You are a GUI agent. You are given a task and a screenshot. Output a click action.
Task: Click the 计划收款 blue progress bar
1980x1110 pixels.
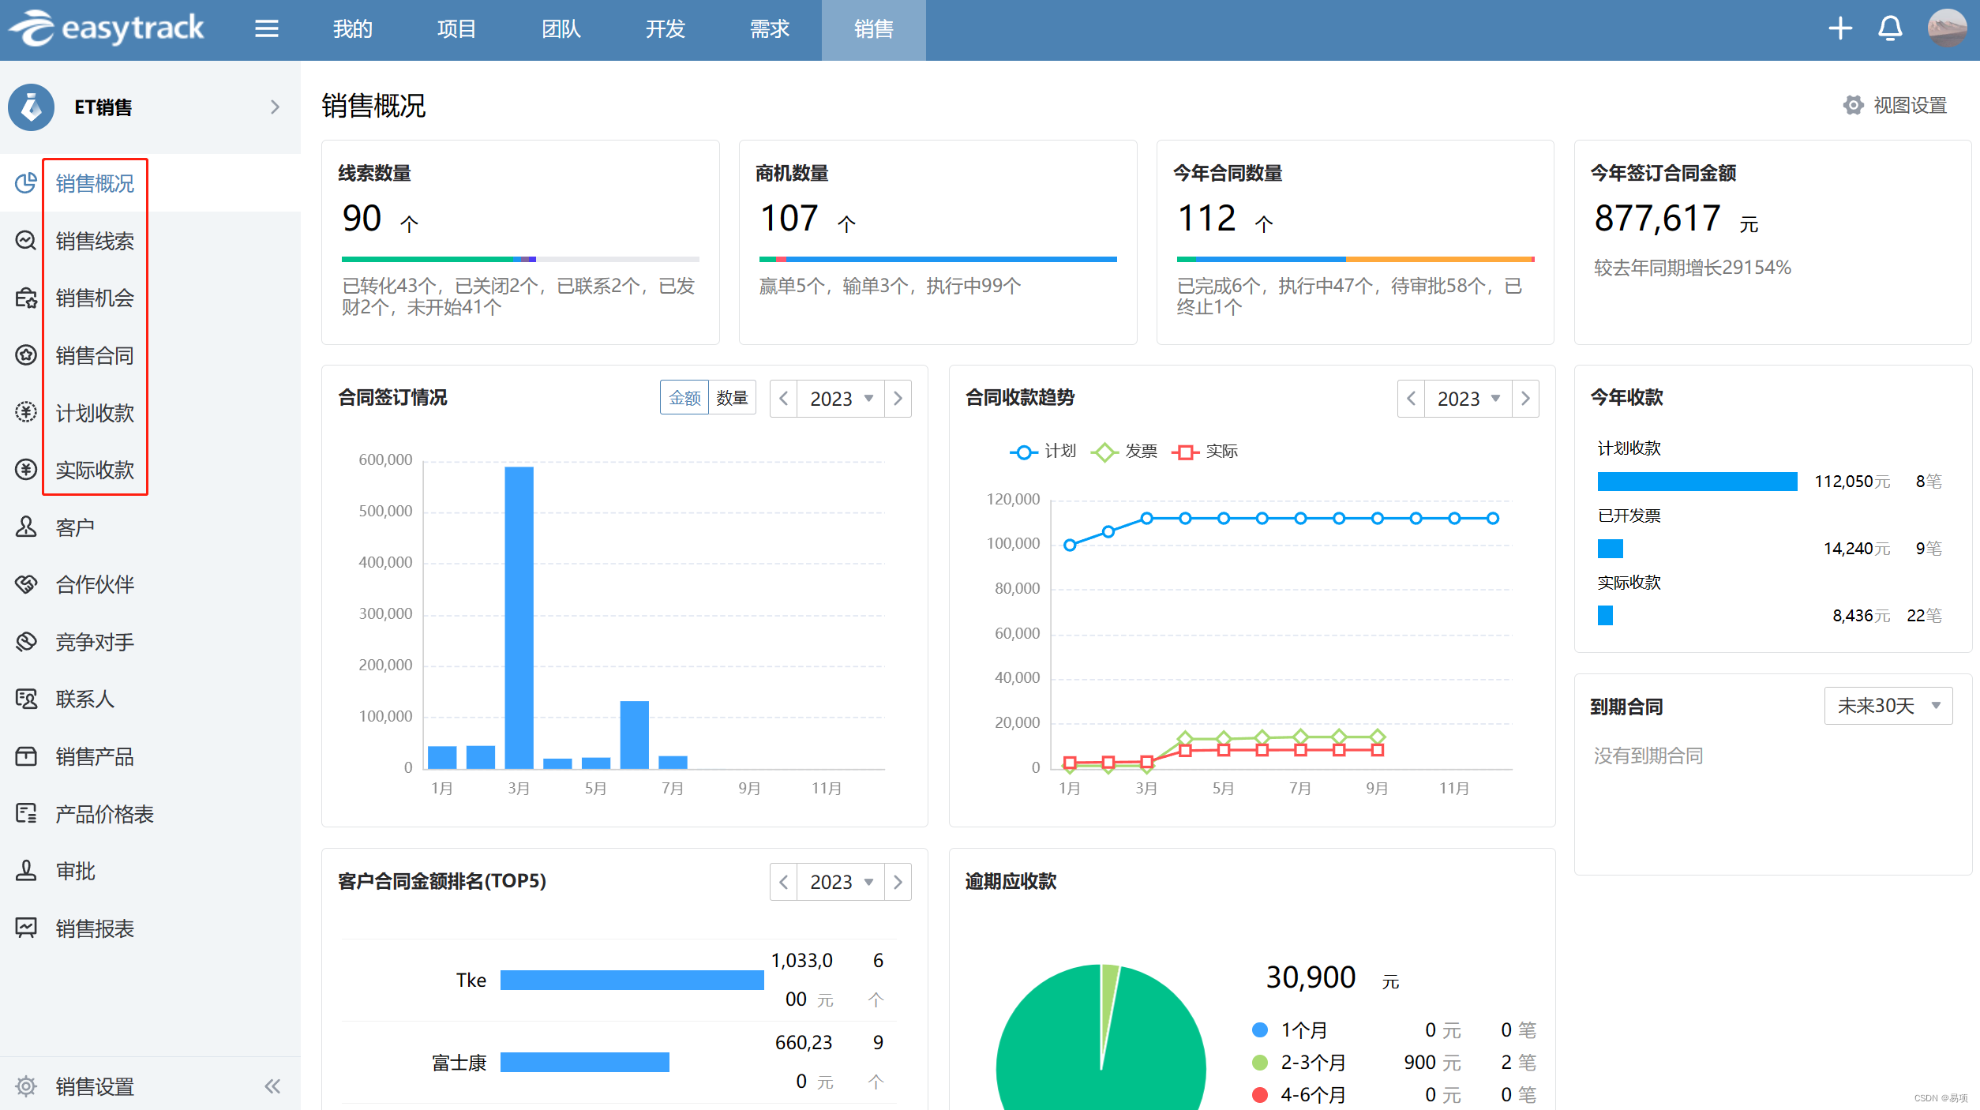tap(1697, 482)
